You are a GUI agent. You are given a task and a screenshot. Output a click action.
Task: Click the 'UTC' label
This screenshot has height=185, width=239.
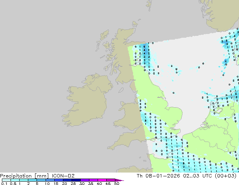tap(207, 176)
